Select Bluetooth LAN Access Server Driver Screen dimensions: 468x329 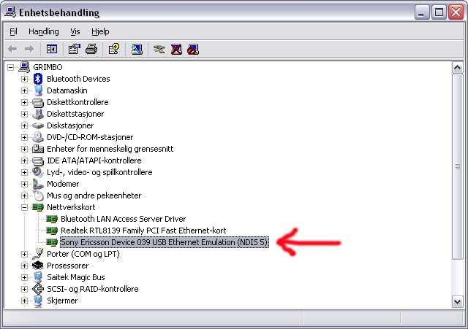pos(124,219)
